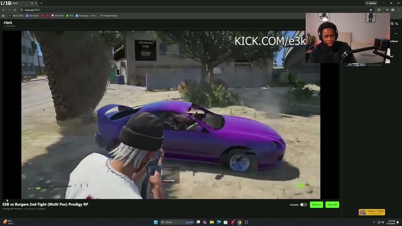Open the ClipQ | ZOLO bookmark
The width and height of the screenshot is (402, 226).
click(x=16, y=16)
